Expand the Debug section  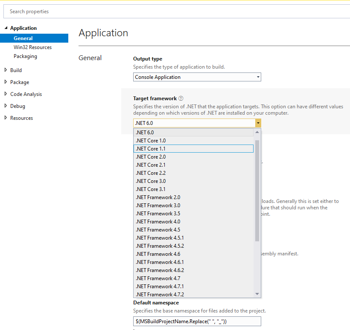[x=6, y=106]
